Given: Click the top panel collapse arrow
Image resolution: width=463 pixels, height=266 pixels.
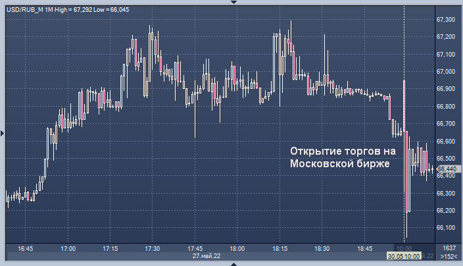Looking at the screenshot, I should point(231,2).
